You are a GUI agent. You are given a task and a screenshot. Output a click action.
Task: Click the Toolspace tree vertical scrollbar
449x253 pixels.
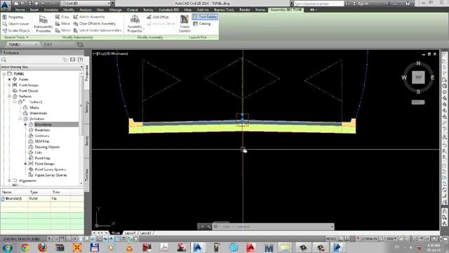point(81,128)
